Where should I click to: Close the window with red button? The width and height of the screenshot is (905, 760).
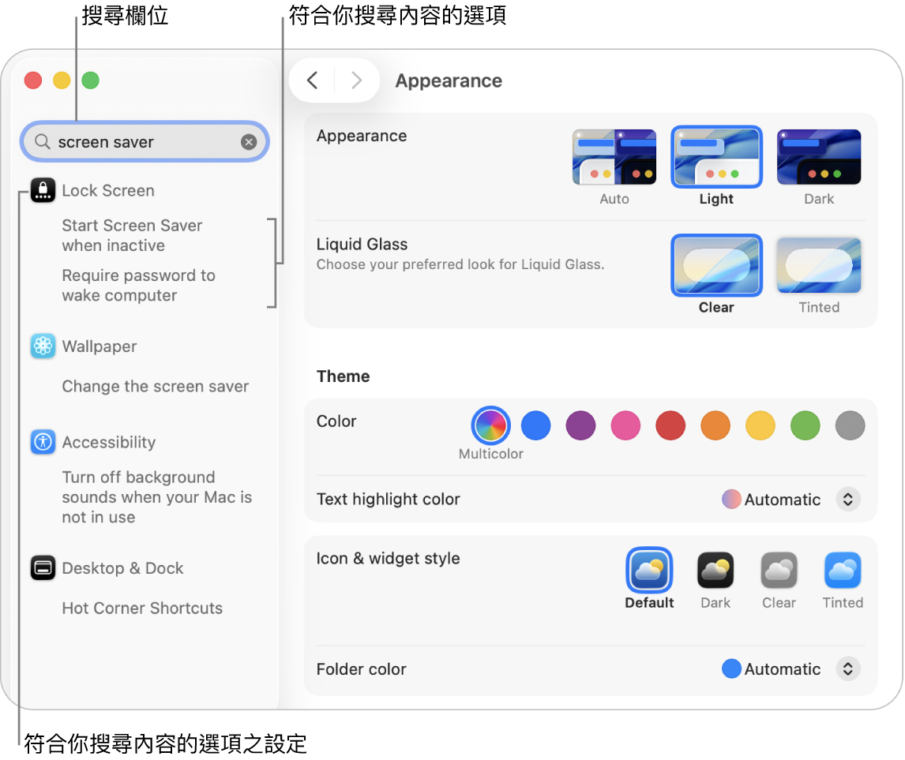pyautogui.click(x=33, y=80)
